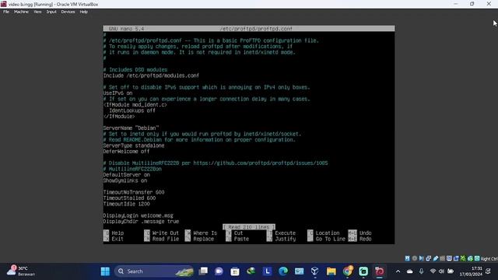Click the microphone tray icon
This screenshot has width=498, height=280.
pyautogui.click(x=421, y=271)
